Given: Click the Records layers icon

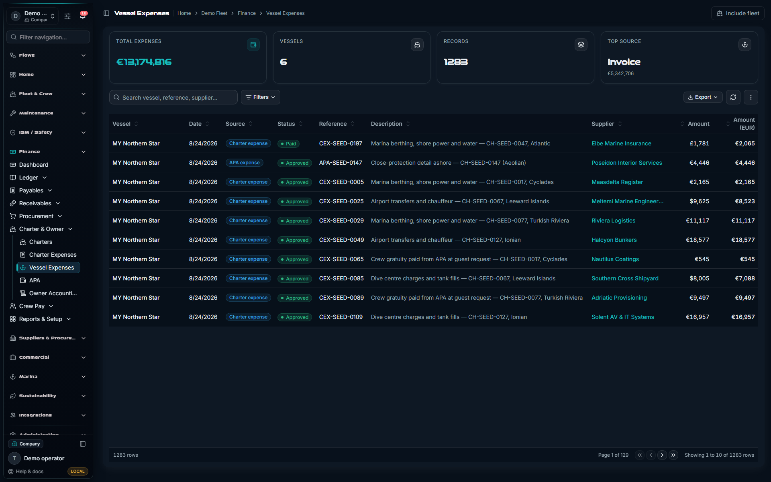Looking at the screenshot, I should [x=581, y=45].
